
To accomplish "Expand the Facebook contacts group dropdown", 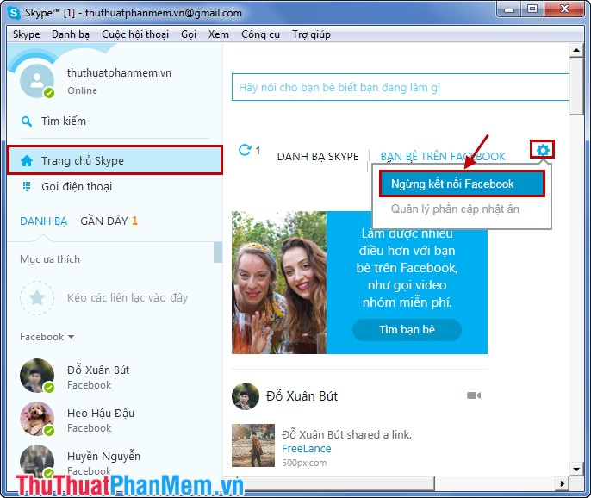I will pyautogui.click(x=47, y=337).
